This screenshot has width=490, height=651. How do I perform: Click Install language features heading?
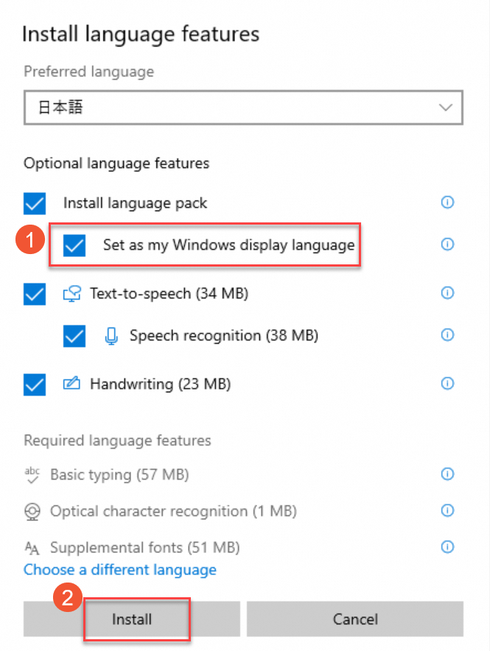141,34
